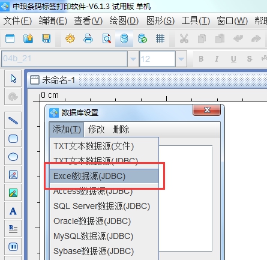Open the 文件(F) menu
Viewport: 267px width, 260px height.
[17, 20]
